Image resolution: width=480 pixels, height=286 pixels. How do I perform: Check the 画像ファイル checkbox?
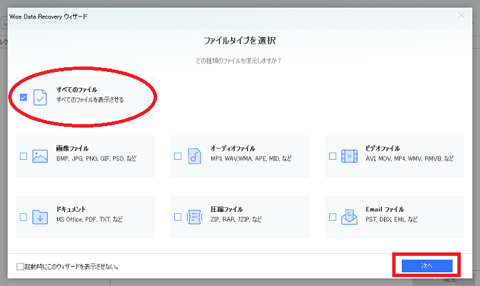[x=23, y=156]
